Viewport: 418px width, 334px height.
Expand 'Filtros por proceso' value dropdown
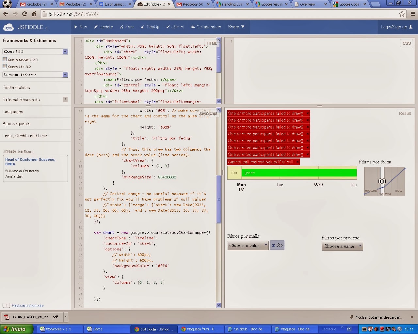click(342, 246)
